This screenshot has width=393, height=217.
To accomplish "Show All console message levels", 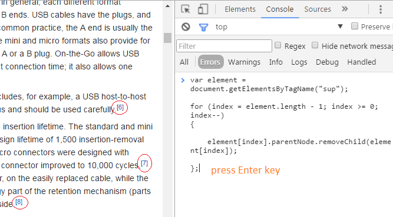I will [184, 62].
